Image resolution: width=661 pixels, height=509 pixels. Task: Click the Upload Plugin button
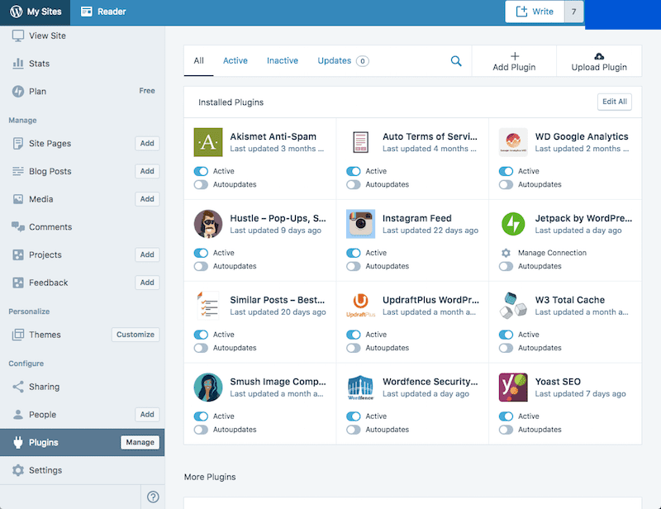click(599, 61)
